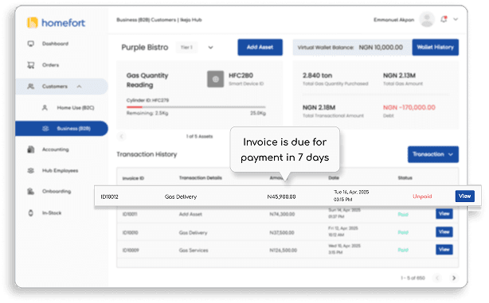Click the Hub Employees icon

(x=30, y=171)
